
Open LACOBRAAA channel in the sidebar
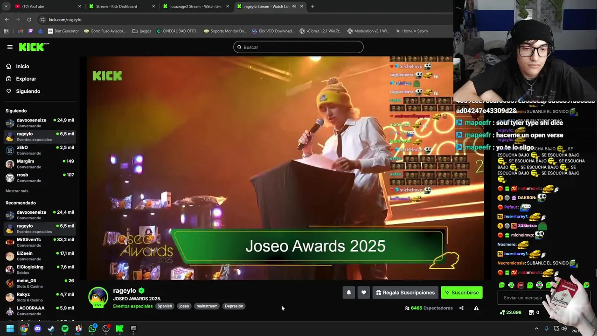(x=39, y=310)
